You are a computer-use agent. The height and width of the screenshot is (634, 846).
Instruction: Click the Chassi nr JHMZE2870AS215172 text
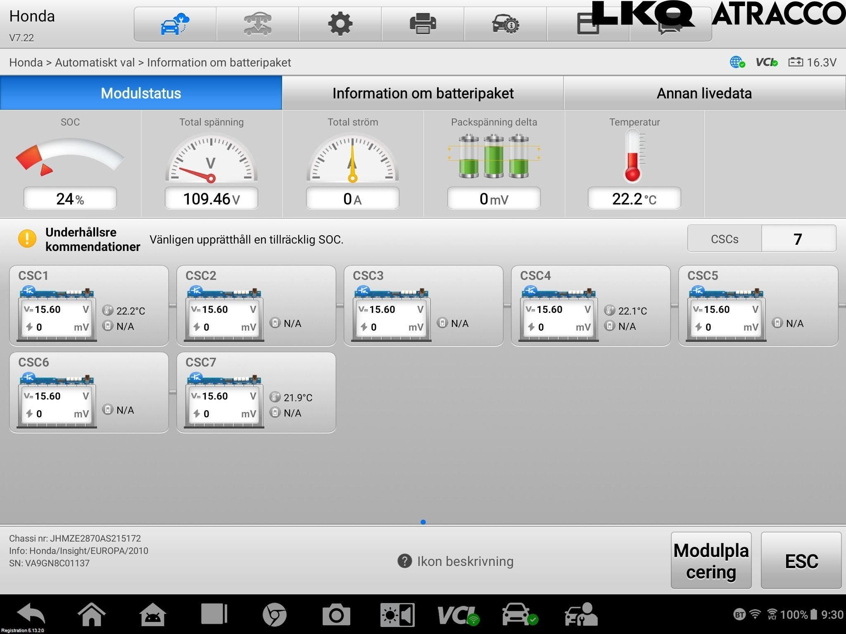tap(75, 538)
